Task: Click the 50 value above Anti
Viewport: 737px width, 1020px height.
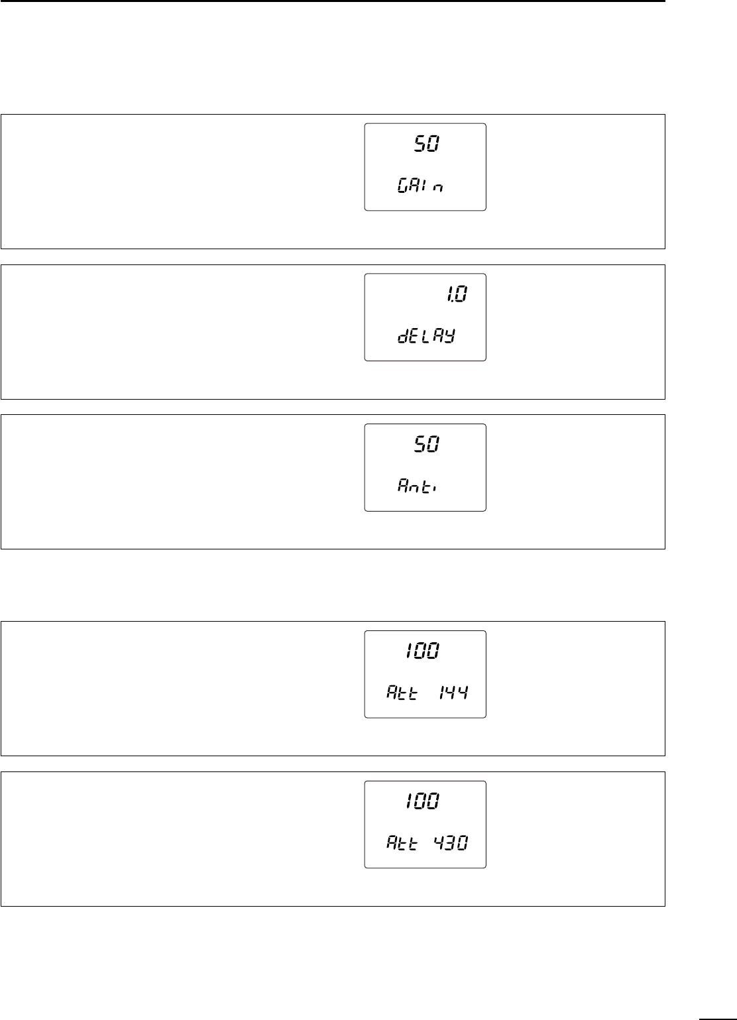Action: pyautogui.click(x=425, y=445)
